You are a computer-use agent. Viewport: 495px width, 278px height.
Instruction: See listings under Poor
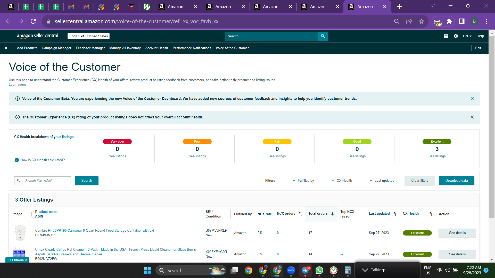click(x=197, y=156)
